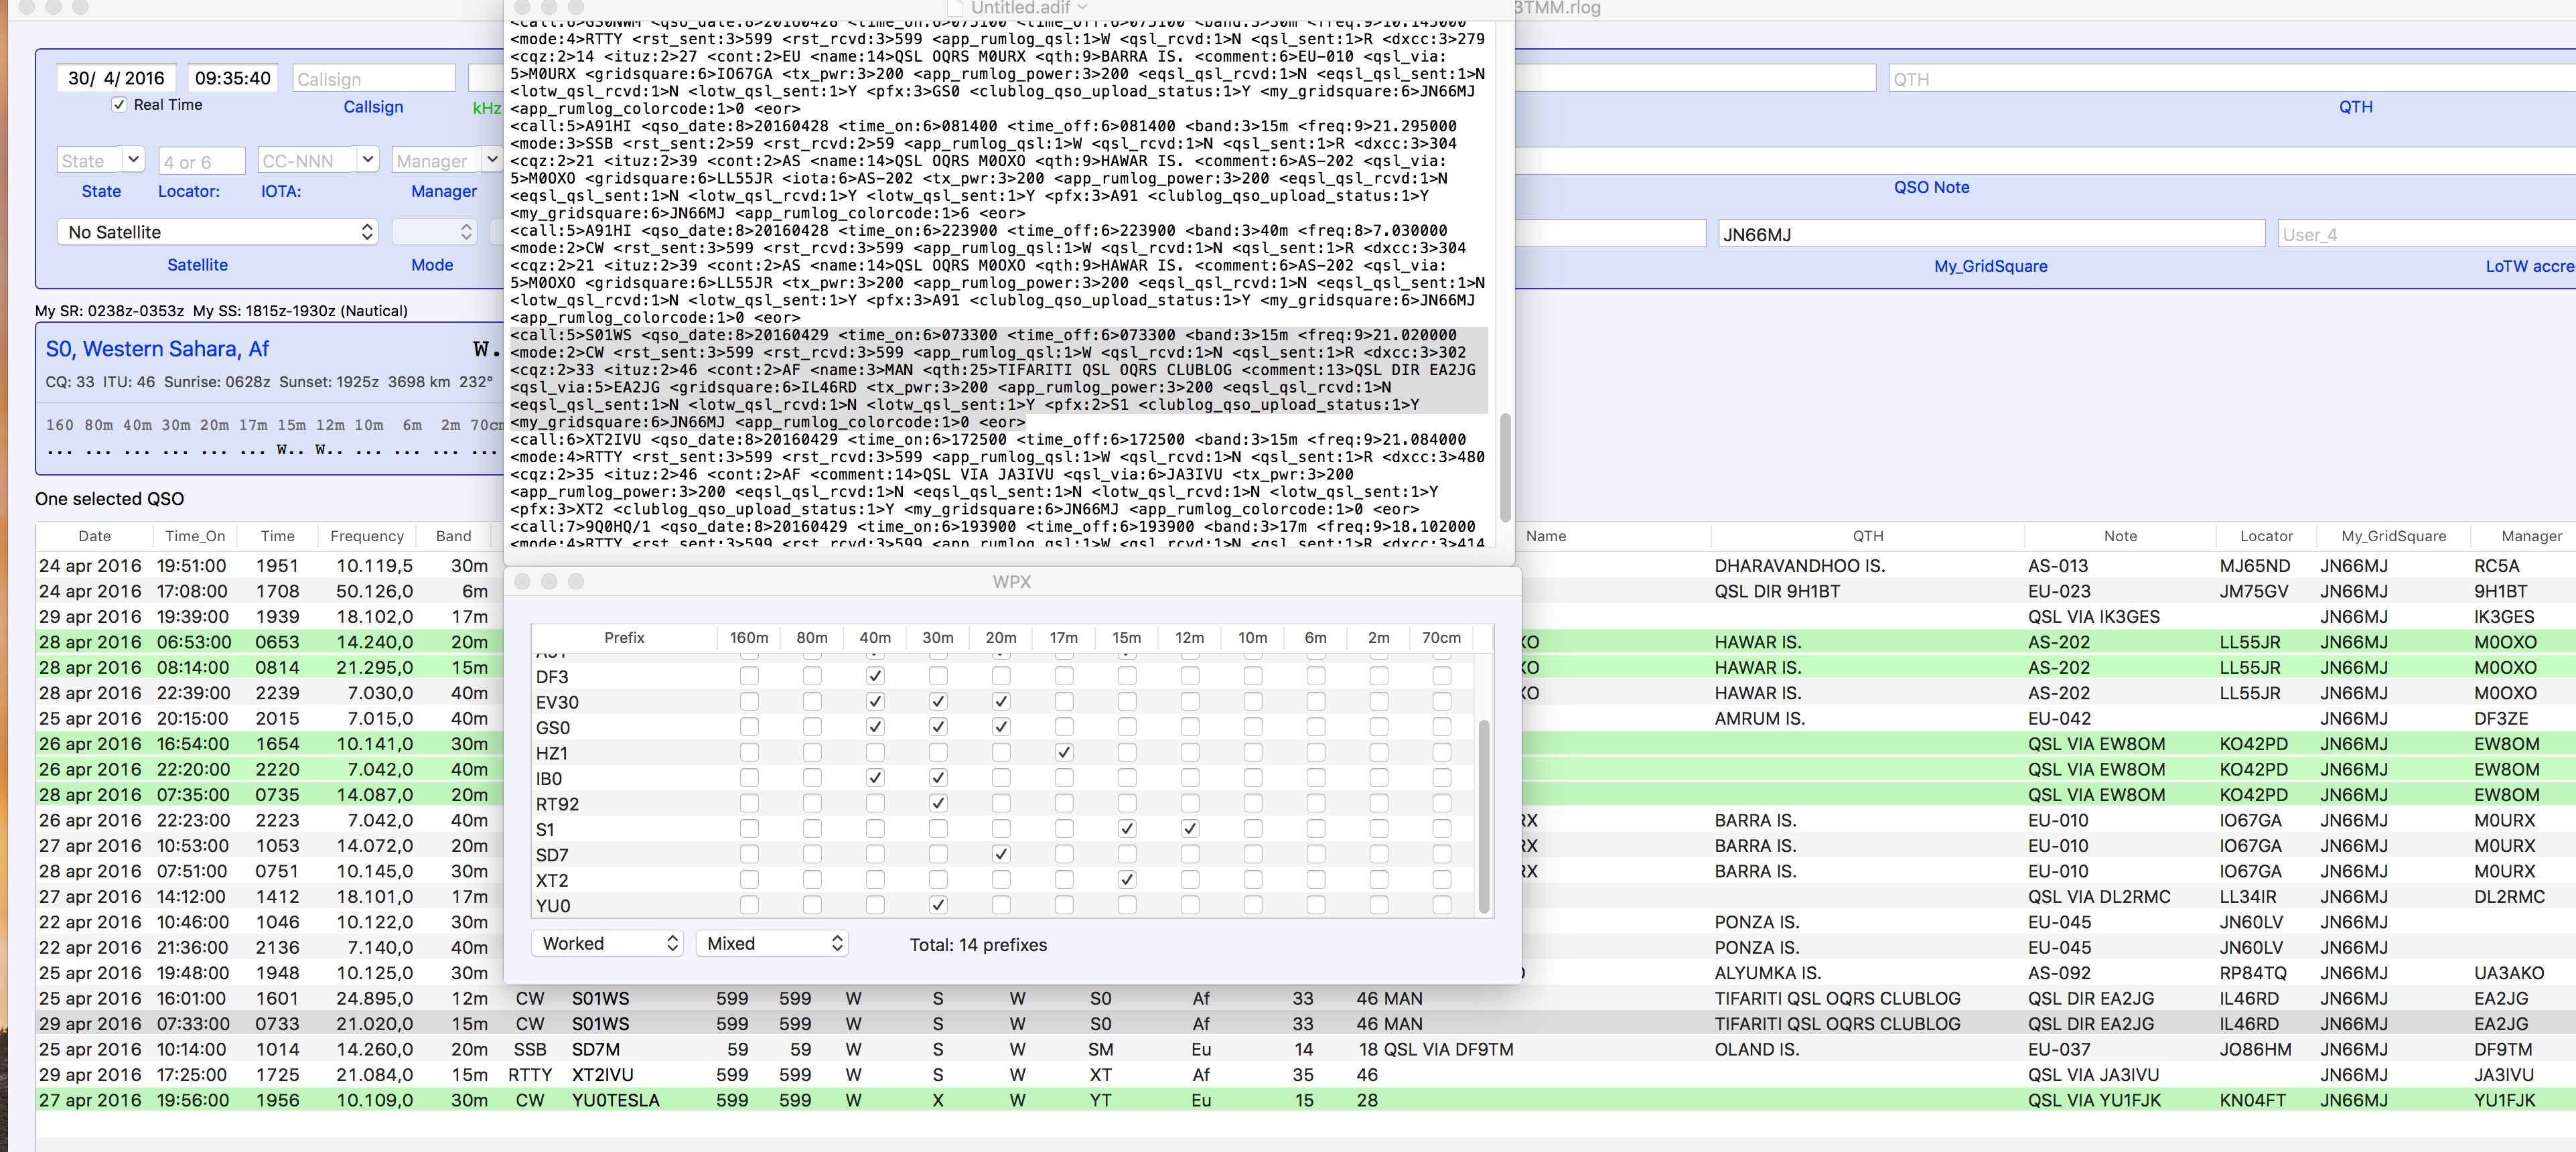Focus the QTH input field
The image size is (2576, 1152).
click(x=2232, y=78)
